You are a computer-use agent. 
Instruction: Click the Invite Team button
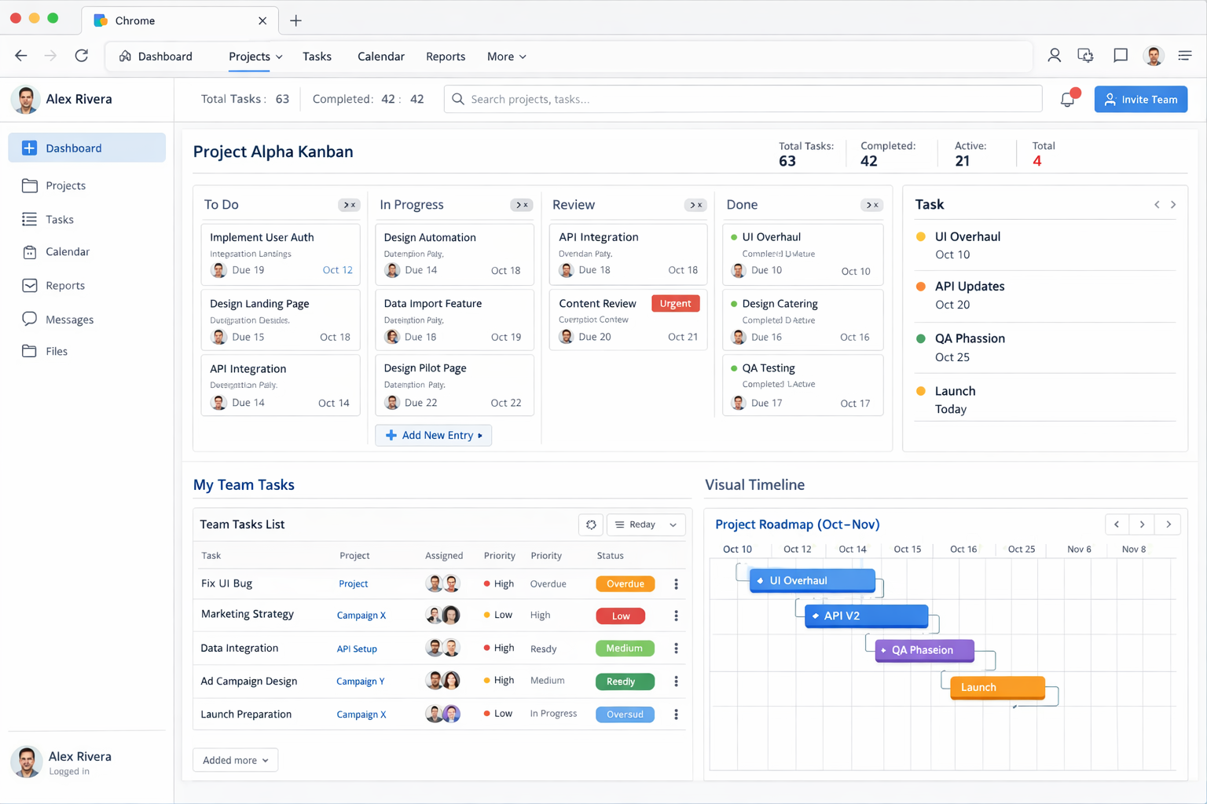point(1140,100)
